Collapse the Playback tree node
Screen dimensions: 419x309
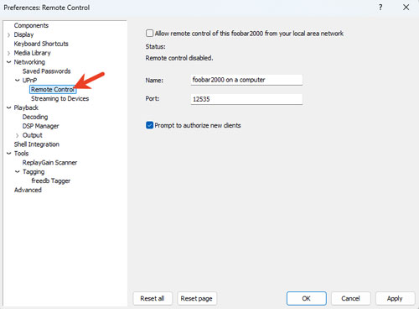point(8,107)
